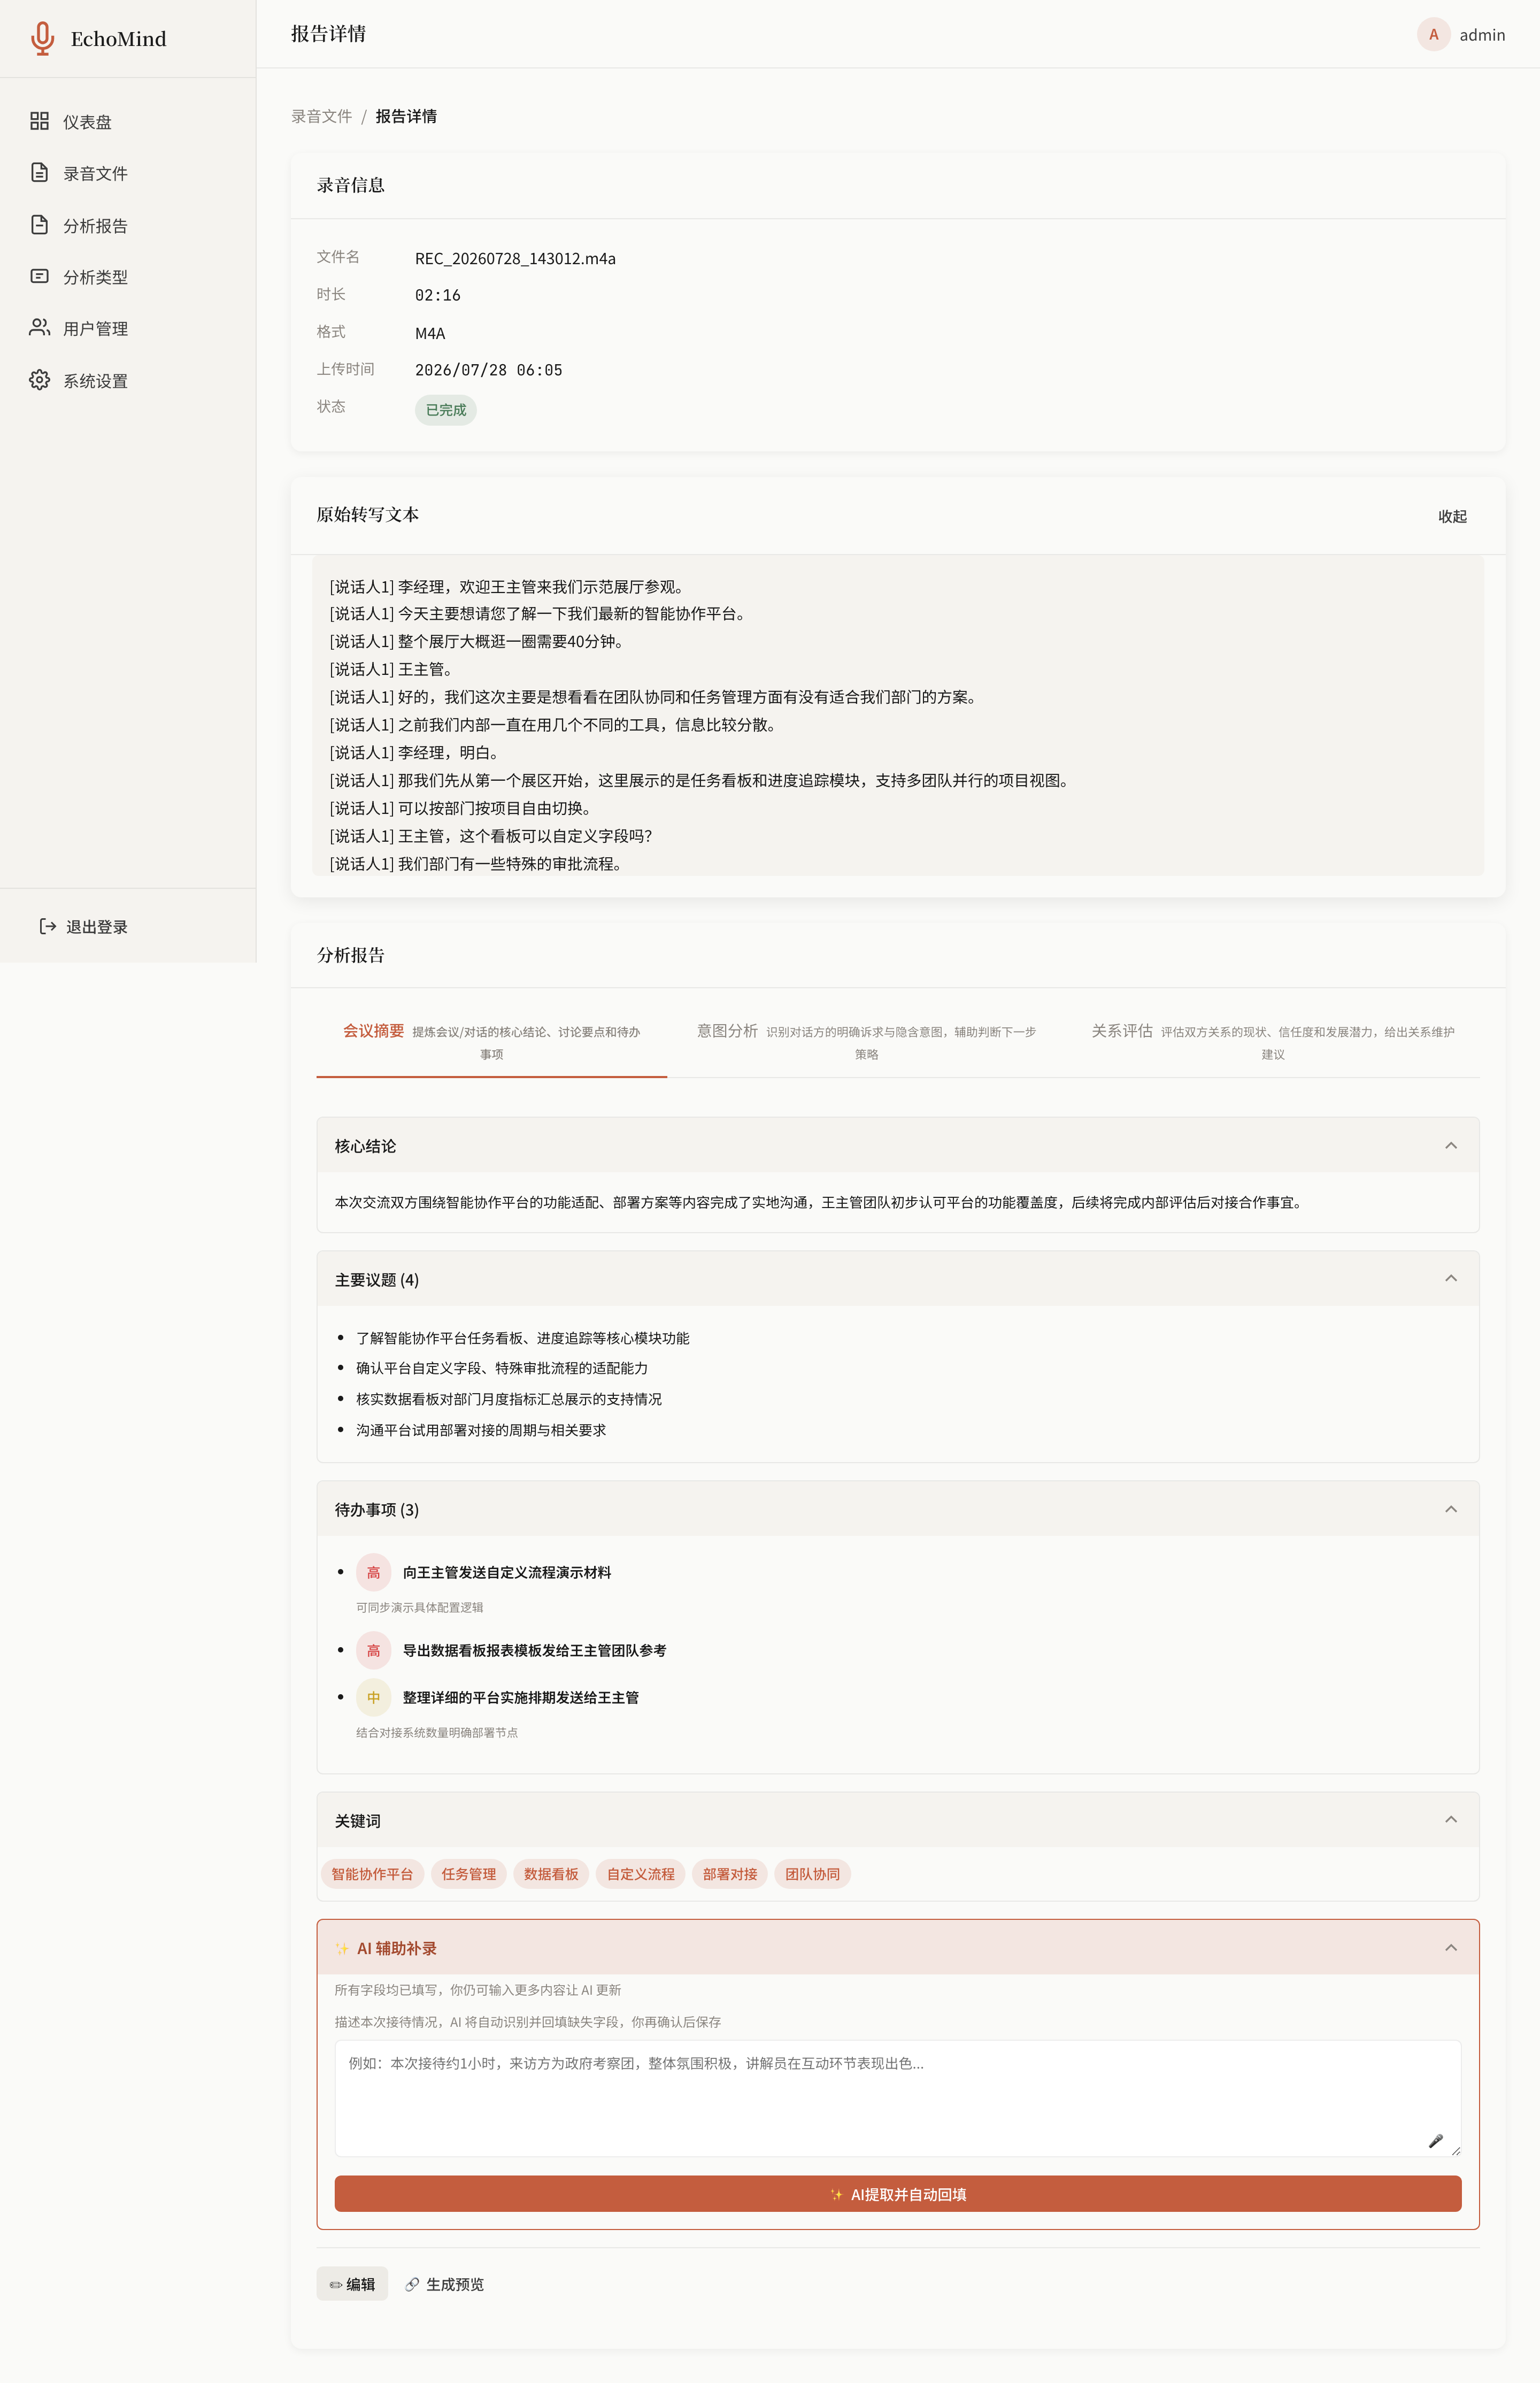Screen dimensions: 1540x2383
Task: Switch to the 会议摘要 tab
Action: point(491,1041)
